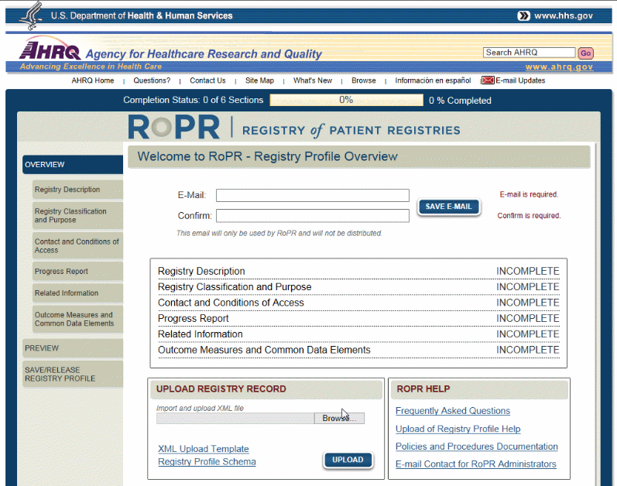Open the Contact Us menu link
This screenshot has height=486, width=617.
207,80
